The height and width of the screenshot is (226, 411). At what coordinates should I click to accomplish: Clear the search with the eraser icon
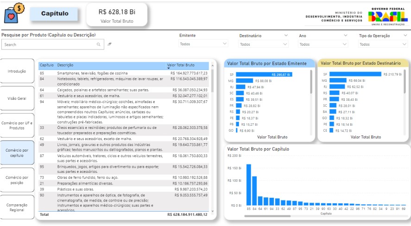coord(110,45)
